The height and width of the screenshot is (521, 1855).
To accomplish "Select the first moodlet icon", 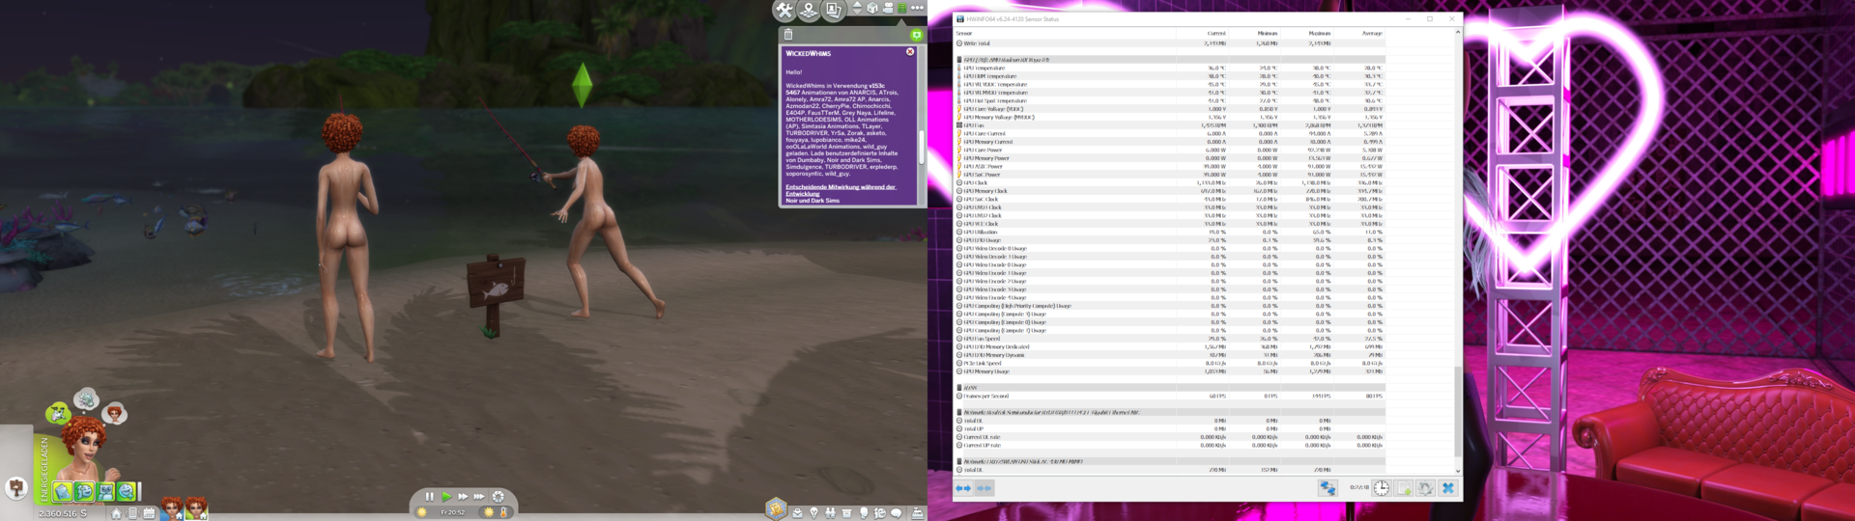I will [63, 492].
